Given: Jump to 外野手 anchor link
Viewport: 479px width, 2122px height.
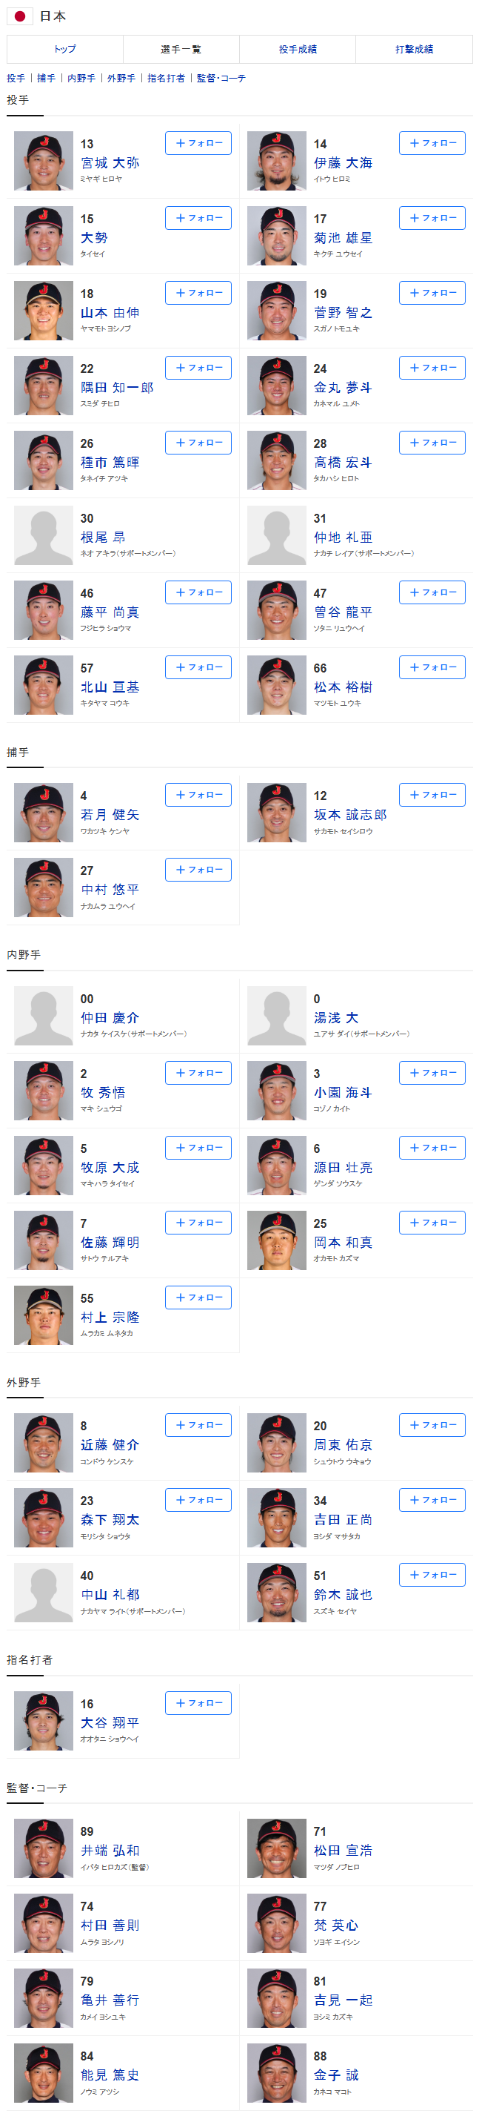Looking at the screenshot, I should coord(121,79).
